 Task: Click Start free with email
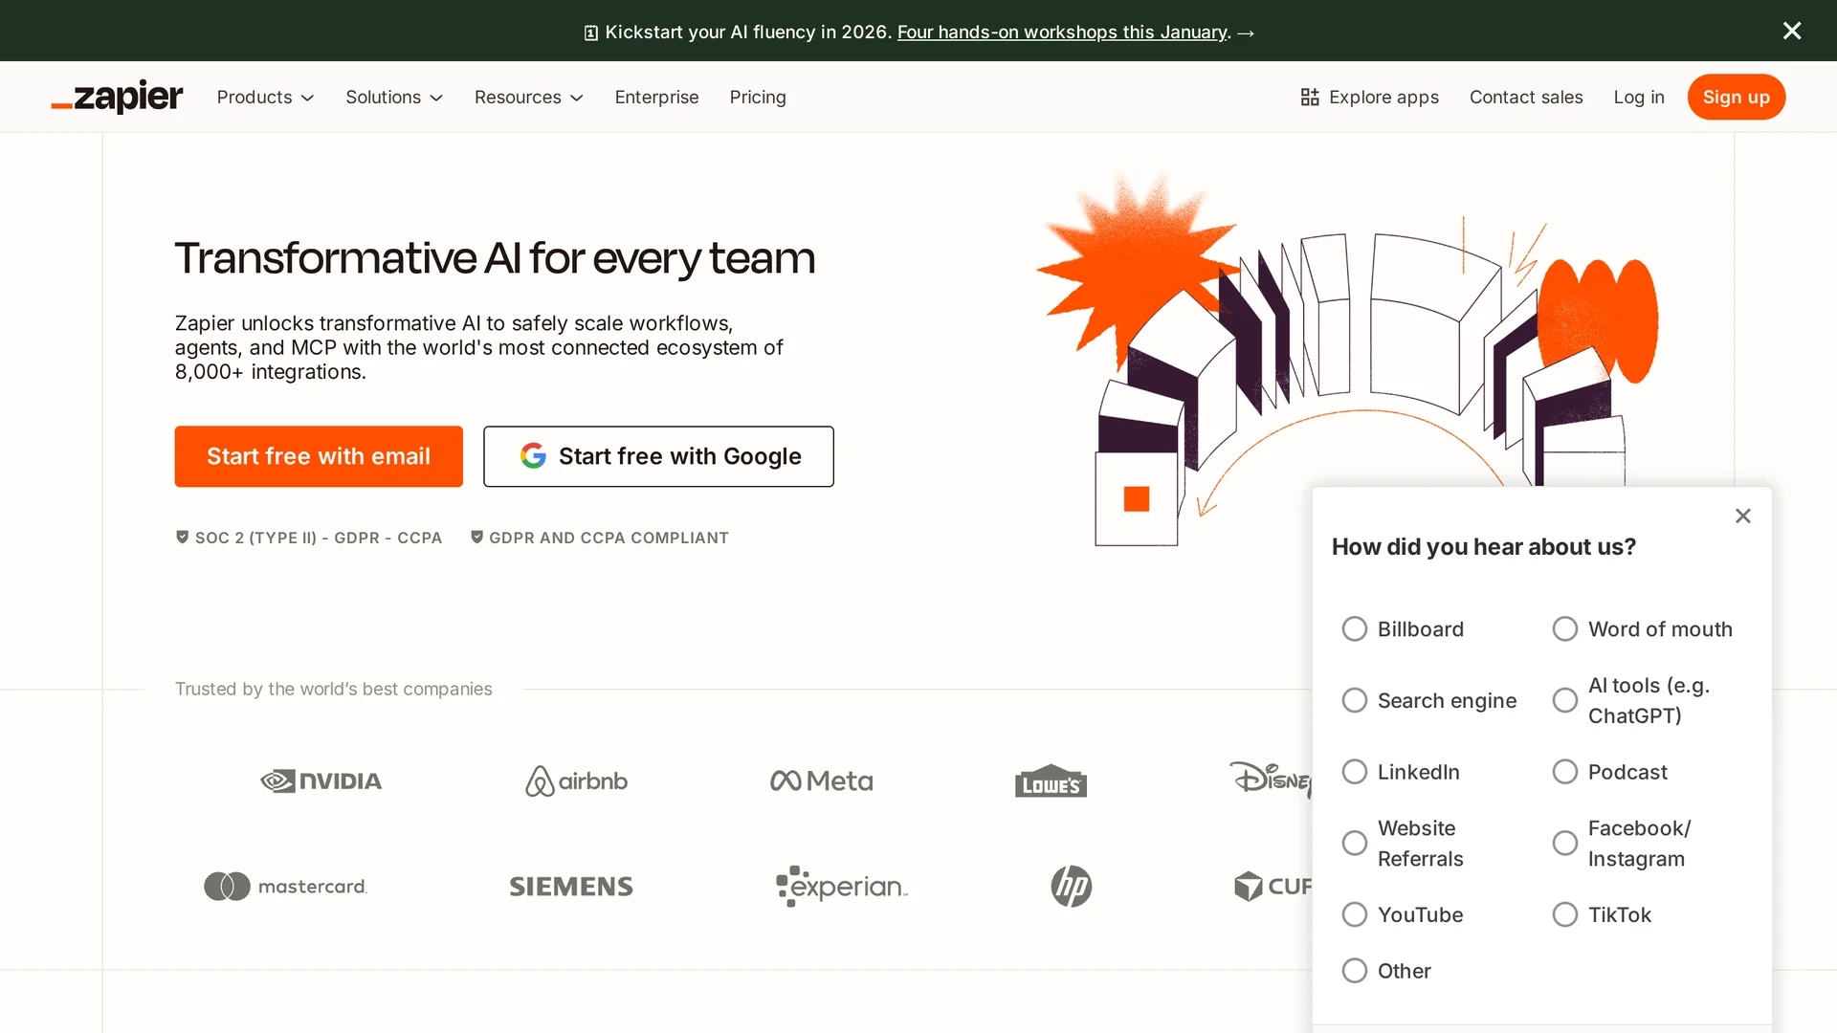319,457
